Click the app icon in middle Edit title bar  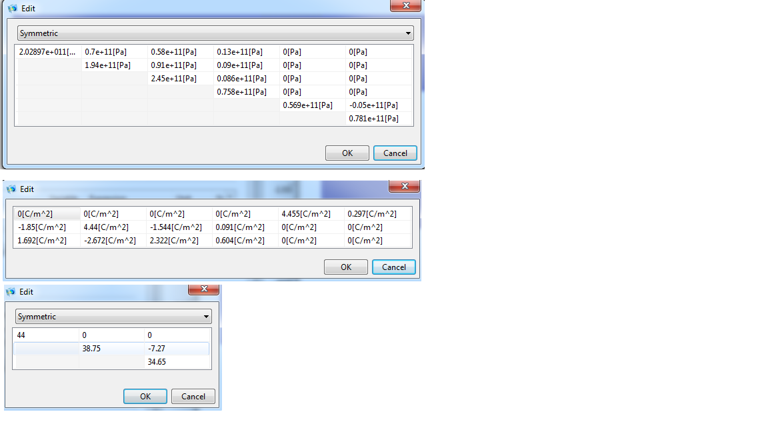(11, 189)
